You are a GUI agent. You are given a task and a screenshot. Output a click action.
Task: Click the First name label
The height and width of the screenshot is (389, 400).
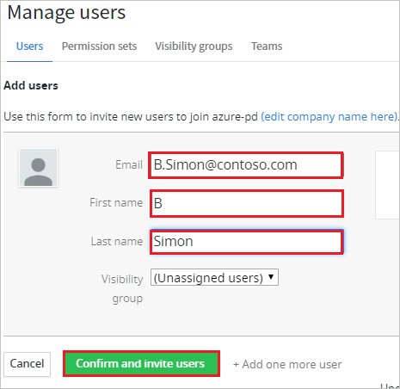coord(116,202)
